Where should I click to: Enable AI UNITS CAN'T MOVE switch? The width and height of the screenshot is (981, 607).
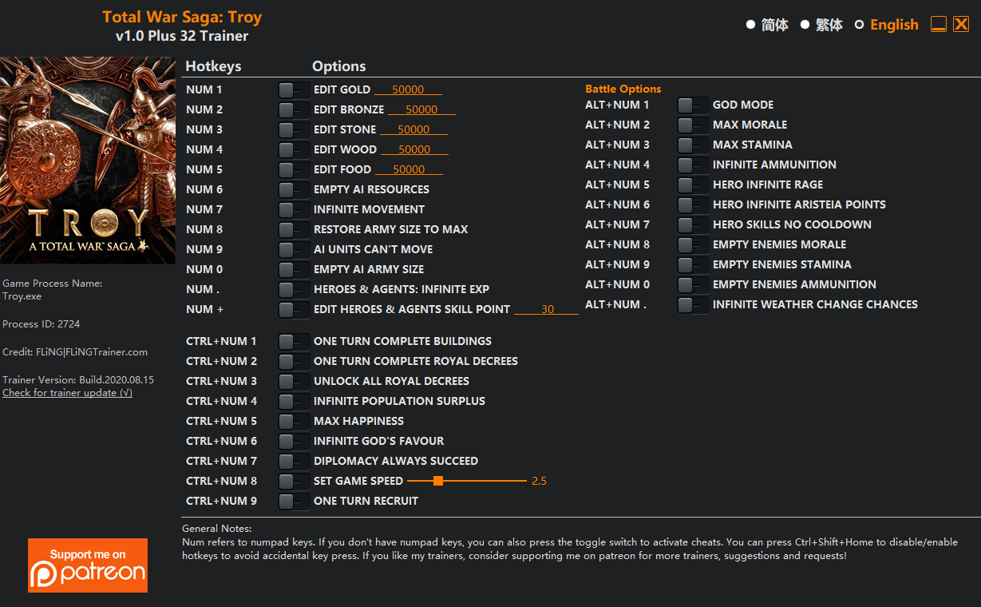click(294, 250)
